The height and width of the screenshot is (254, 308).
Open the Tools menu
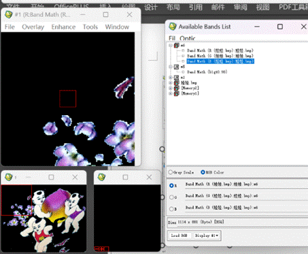coord(90,27)
